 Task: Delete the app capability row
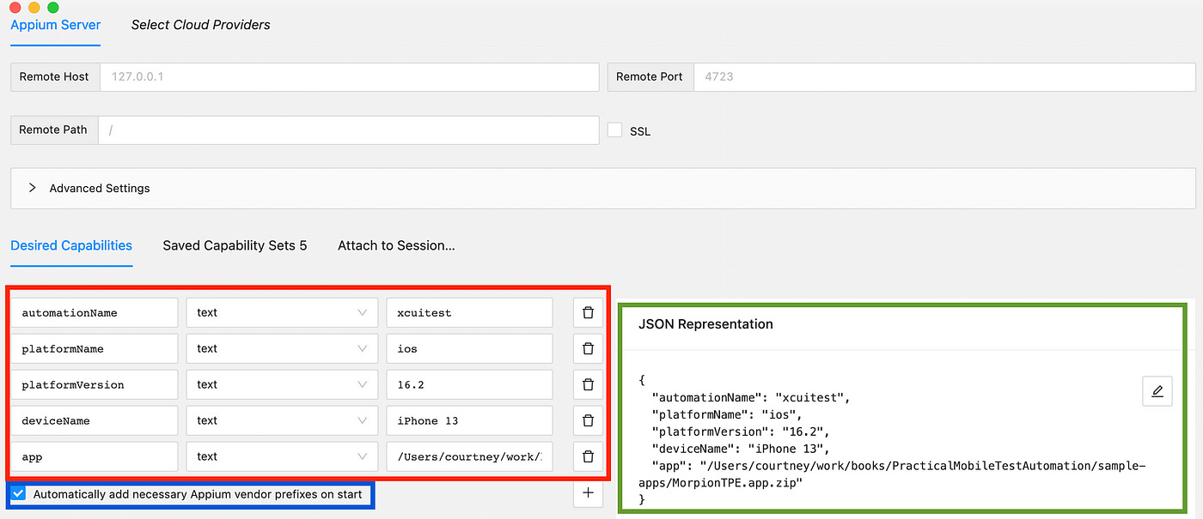point(588,457)
